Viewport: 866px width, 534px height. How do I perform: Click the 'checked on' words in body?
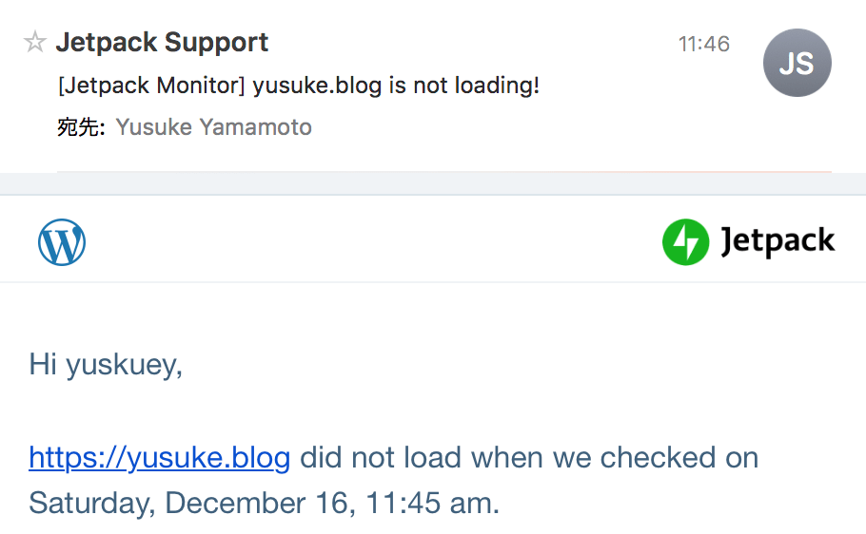pos(679,457)
